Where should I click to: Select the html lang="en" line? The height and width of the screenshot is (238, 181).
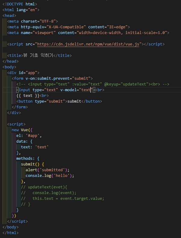coord(21,10)
